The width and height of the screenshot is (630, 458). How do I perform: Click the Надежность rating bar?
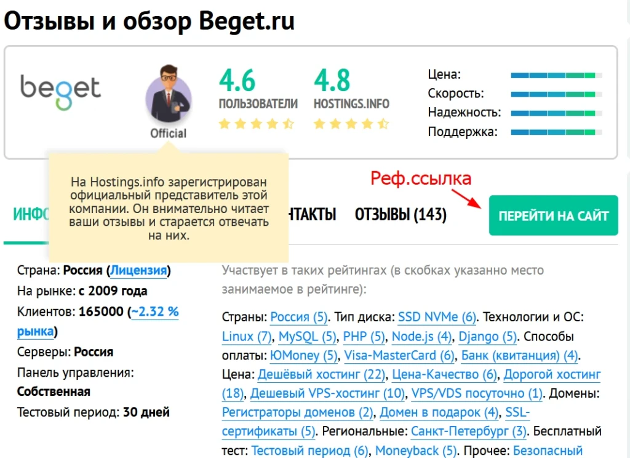[556, 113]
